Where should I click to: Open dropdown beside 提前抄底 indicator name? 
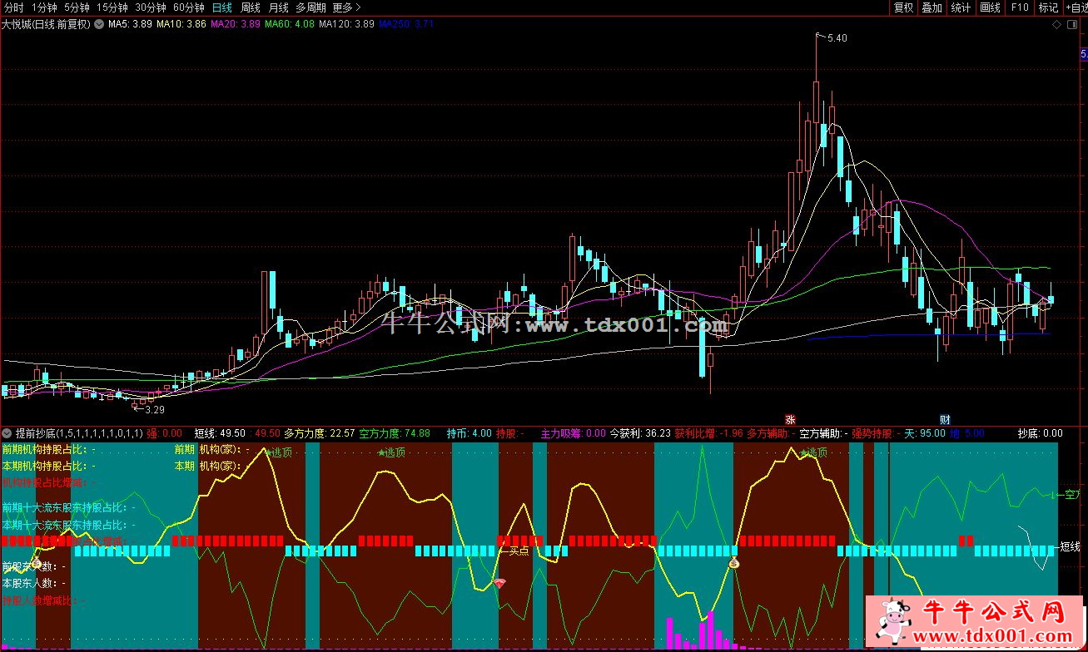point(8,433)
